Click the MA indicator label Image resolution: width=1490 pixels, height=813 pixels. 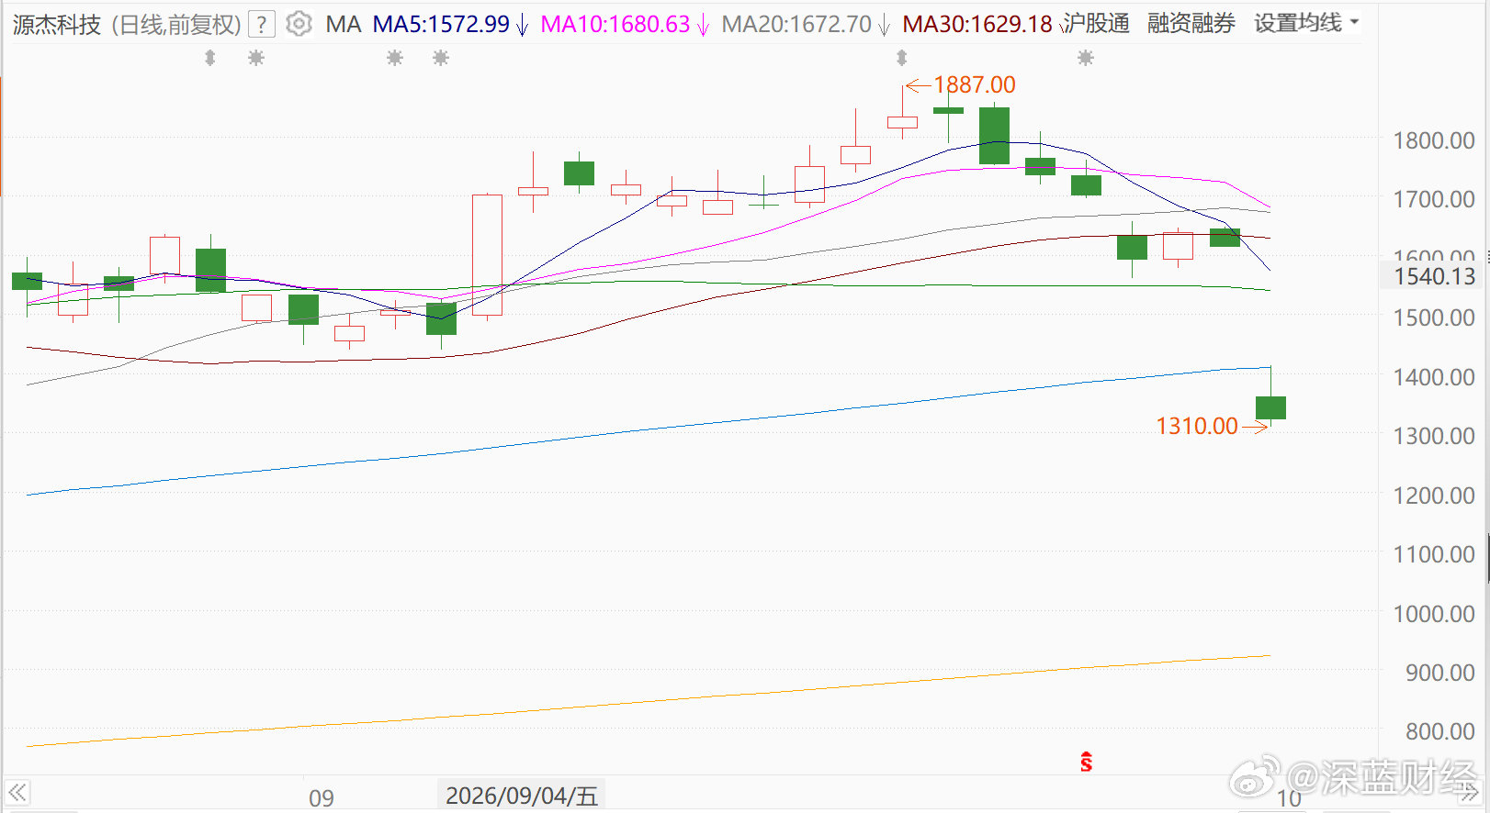pyautogui.click(x=344, y=24)
